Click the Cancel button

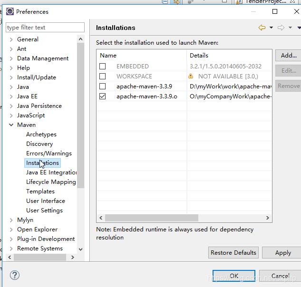point(280,276)
